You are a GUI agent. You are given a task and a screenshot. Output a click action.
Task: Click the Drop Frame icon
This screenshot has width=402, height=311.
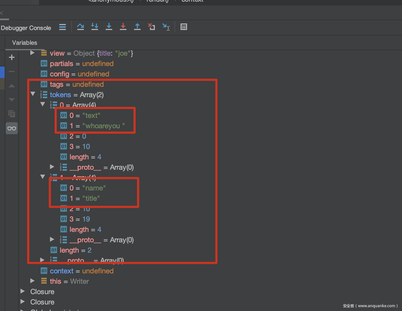(152, 27)
